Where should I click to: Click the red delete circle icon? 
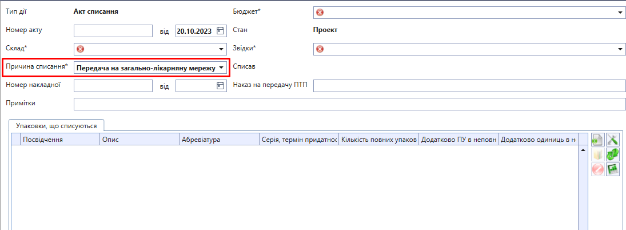pos(597,169)
